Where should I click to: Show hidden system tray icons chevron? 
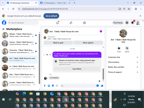coord(121,99)
